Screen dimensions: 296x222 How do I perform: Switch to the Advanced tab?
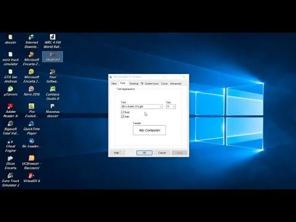[175, 83]
